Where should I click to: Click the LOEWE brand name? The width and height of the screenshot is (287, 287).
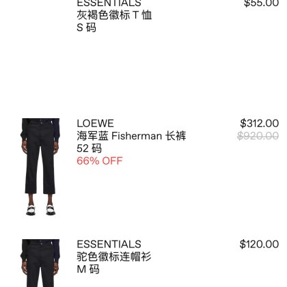95,124
